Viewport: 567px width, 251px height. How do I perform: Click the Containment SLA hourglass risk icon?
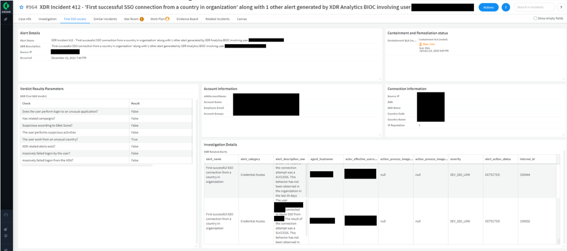(420, 44)
